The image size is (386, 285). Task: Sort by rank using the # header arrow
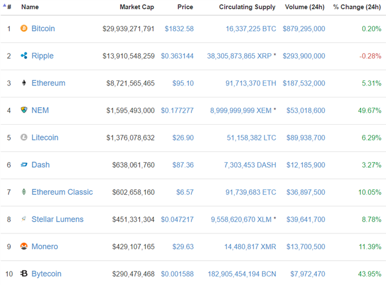point(5,5)
